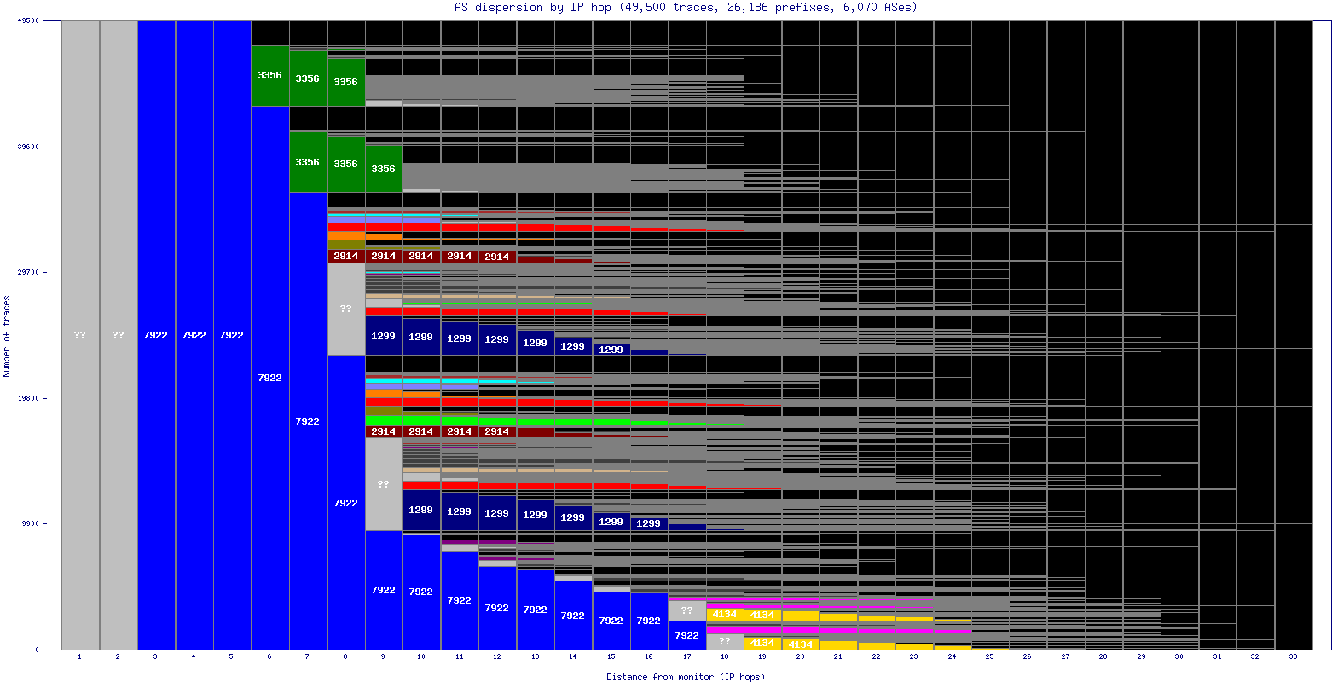1332x682 pixels.
Task: Click the 29700 y-axis tick label
Action: tap(27, 272)
